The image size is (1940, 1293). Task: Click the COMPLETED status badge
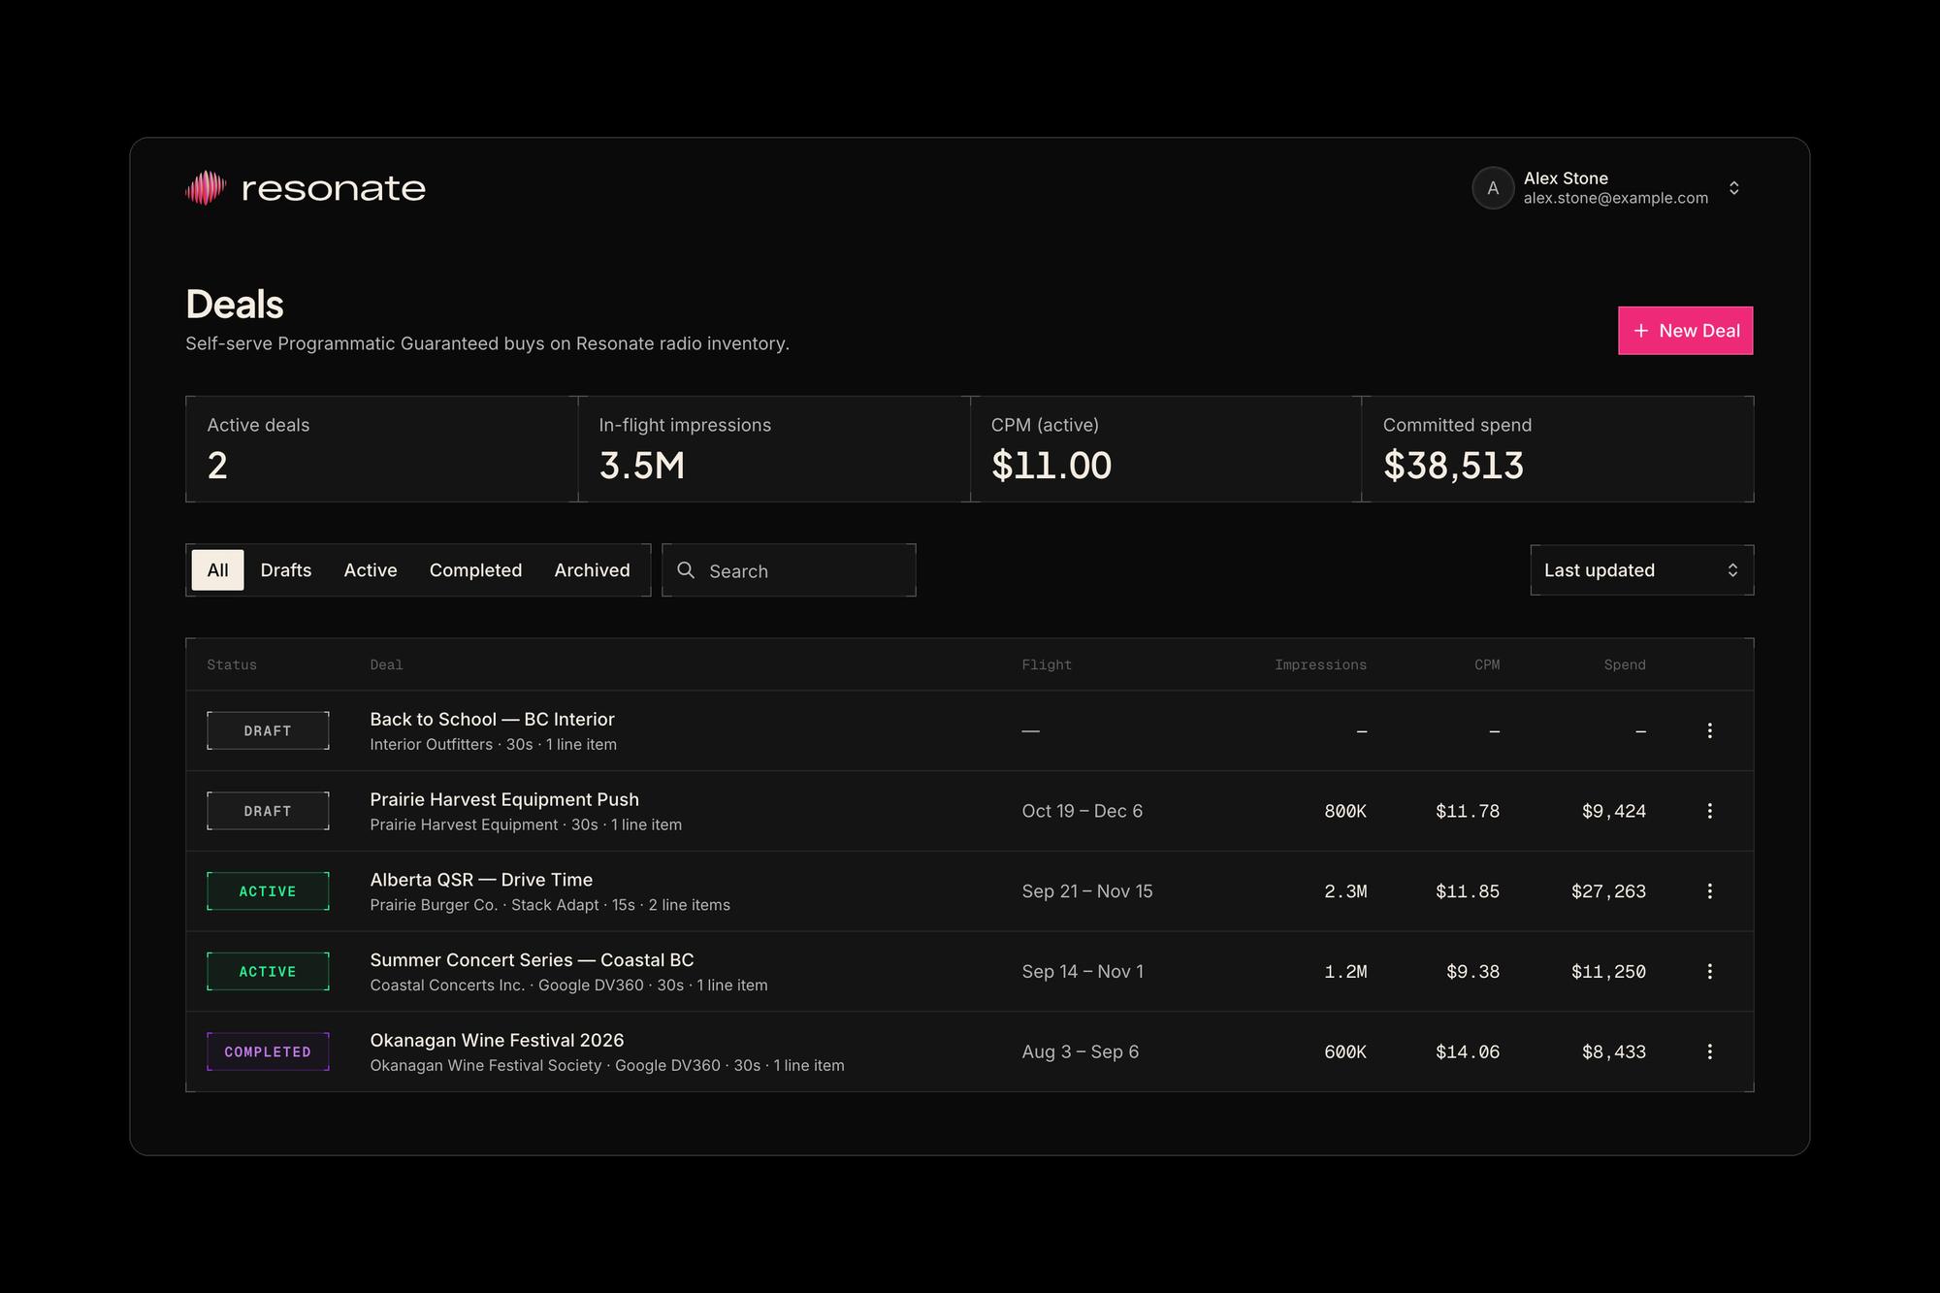coord(268,1051)
